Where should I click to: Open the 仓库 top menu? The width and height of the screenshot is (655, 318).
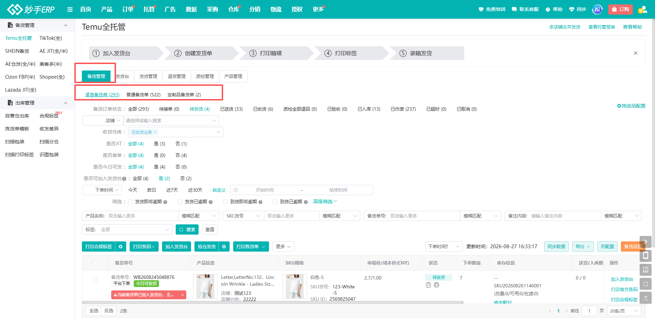[234, 10]
